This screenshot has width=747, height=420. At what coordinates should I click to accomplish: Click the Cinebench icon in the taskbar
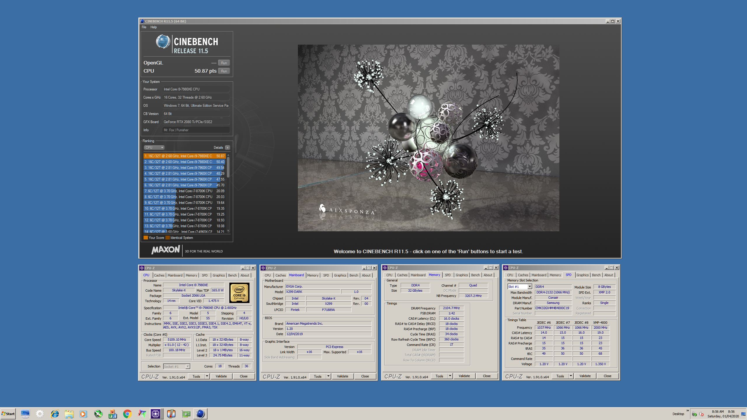pyautogui.click(x=200, y=414)
